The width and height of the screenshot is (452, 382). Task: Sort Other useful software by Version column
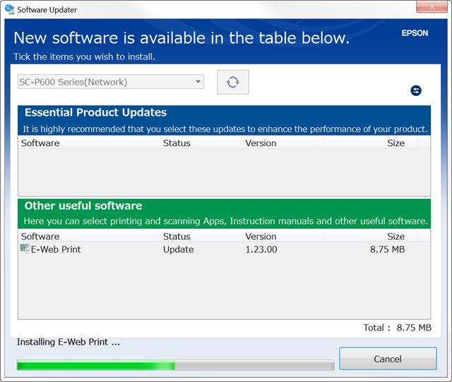click(283, 237)
